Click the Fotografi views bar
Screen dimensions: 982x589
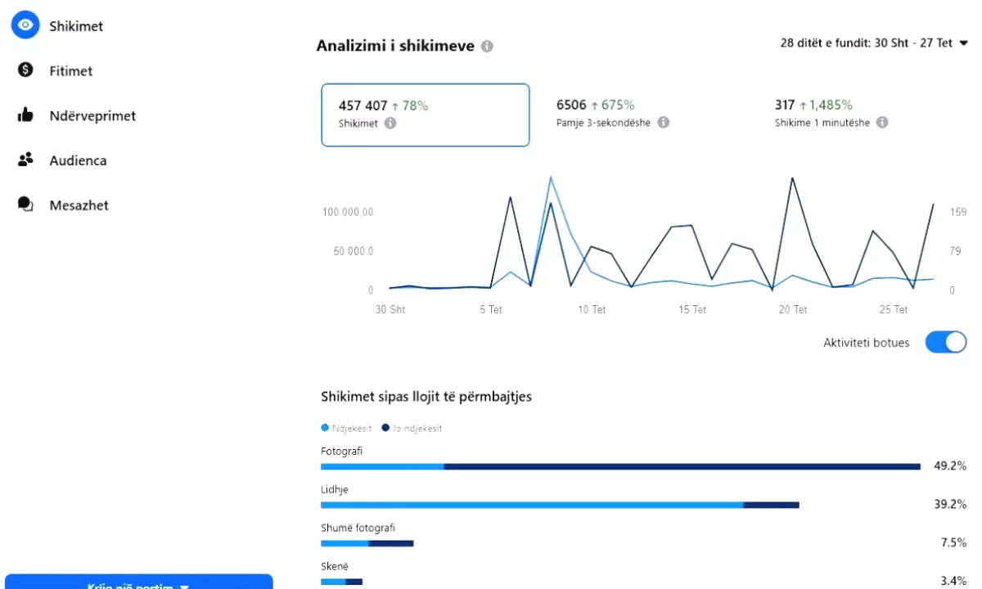point(620,466)
